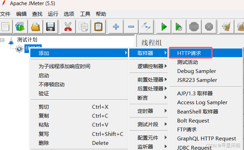
Task: Expand the 取样器 submenu
Action: (149, 53)
